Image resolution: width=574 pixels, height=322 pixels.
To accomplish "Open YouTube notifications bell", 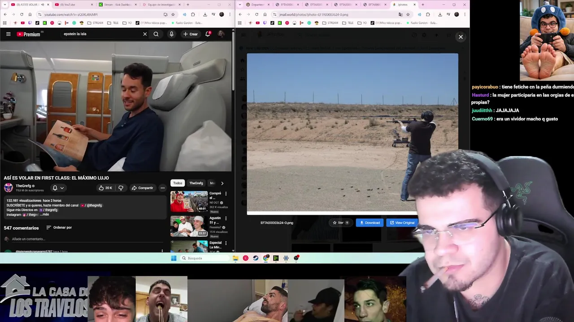I will [208, 34].
